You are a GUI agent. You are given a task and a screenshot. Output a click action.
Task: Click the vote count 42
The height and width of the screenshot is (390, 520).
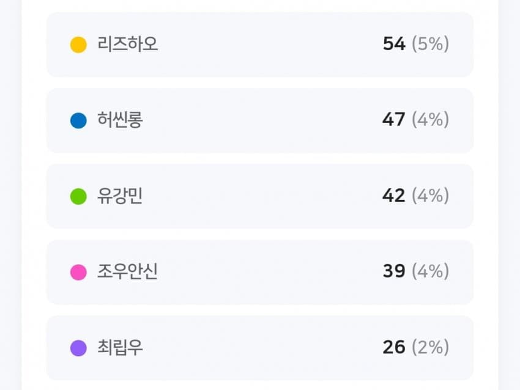[x=393, y=196]
